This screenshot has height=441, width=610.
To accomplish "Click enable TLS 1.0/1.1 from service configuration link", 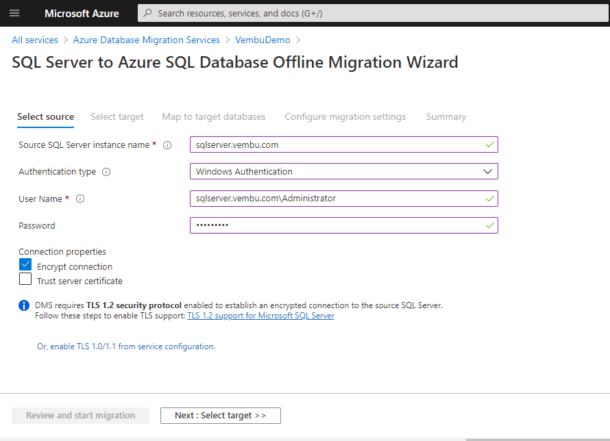I will [x=126, y=346].
